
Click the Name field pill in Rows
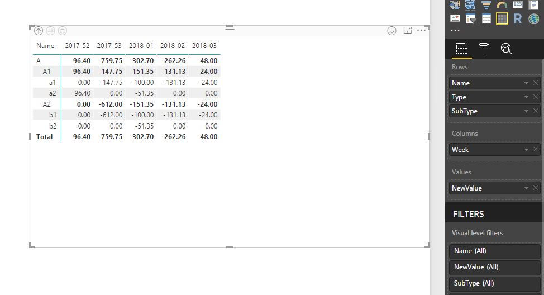click(495, 83)
